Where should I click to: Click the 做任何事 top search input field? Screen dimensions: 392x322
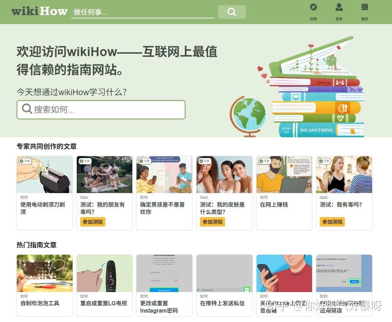coord(140,11)
